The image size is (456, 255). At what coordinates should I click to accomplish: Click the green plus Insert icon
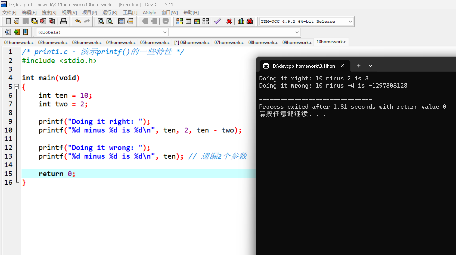point(17,32)
